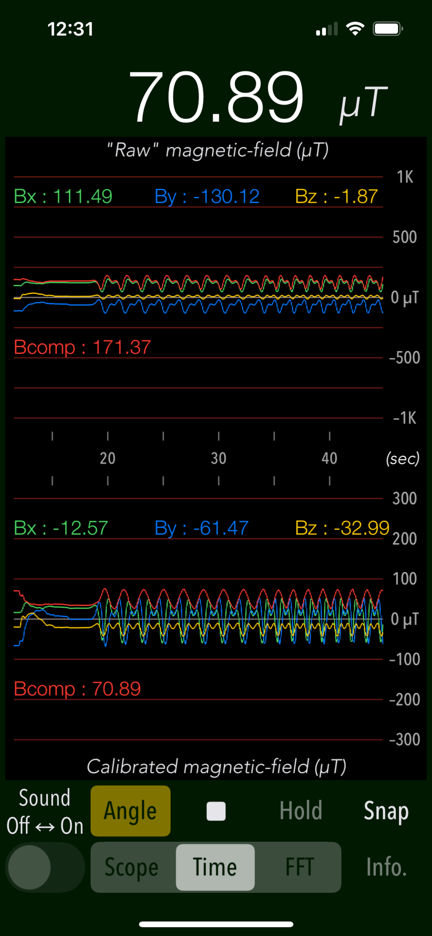Tap the calibrated By : -61.47 value

coord(202,528)
